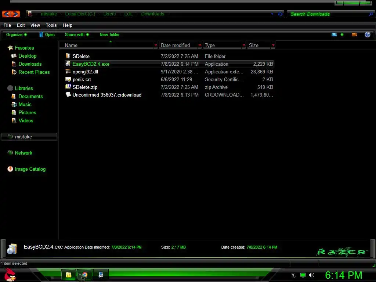Open the Angry Birds start button
Image resolution: width=376 pixels, height=282 pixels.
pyautogui.click(x=10, y=275)
